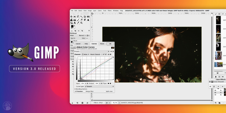Switch to logarithmic histogram icon
The width and height of the screenshot is (226, 113).
tap(111, 54)
